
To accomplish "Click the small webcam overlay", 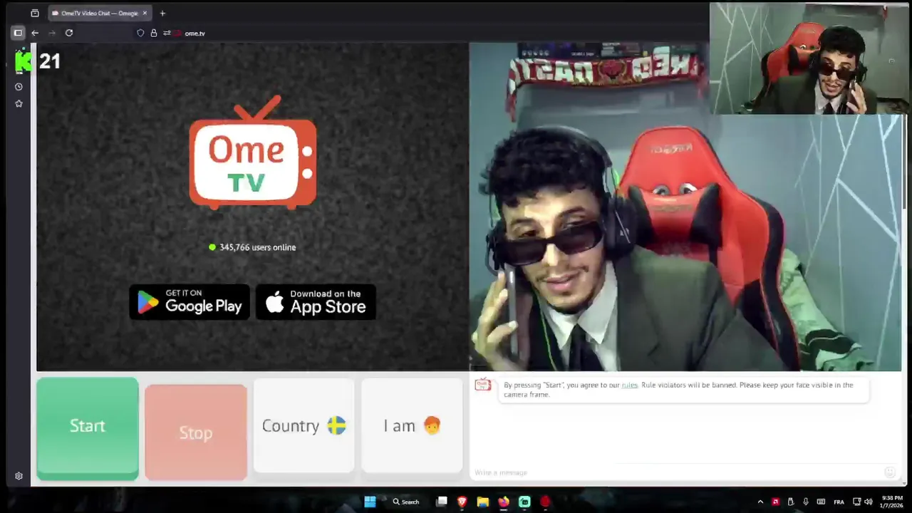I will click(x=809, y=59).
